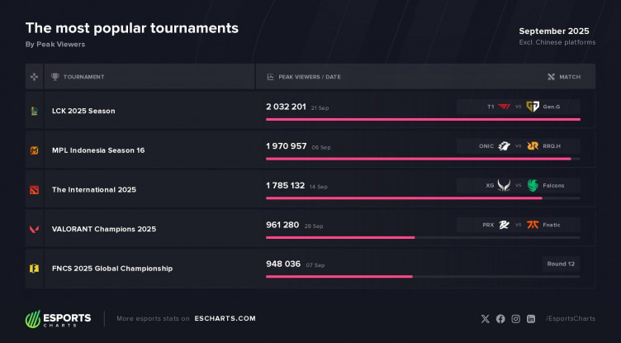Click the League of Legends game icon
This screenshot has height=343, width=621.
coord(34,111)
